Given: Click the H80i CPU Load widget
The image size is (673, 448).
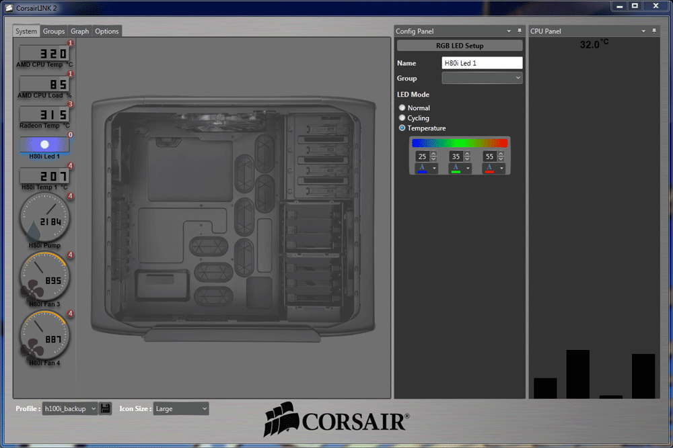Looking at the screenshot, I should (44, 85).
